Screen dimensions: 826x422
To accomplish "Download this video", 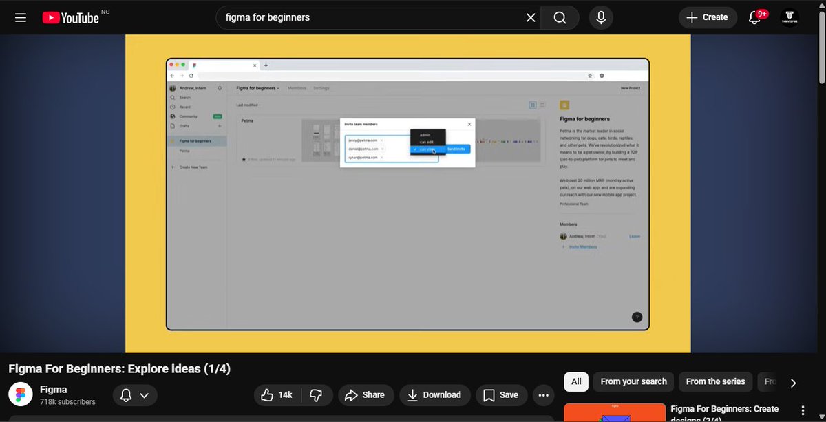I will pyautogui.click(x=434, y=395).
